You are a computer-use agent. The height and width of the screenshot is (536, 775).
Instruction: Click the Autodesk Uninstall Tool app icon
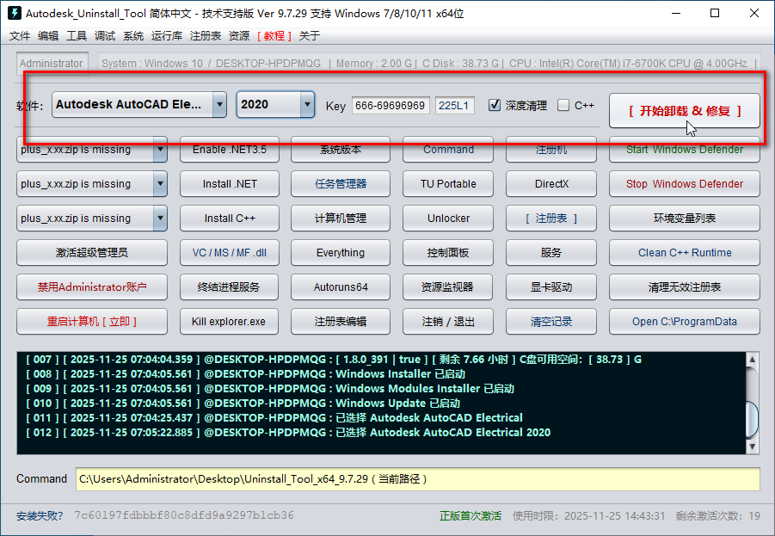click(15, 14)
